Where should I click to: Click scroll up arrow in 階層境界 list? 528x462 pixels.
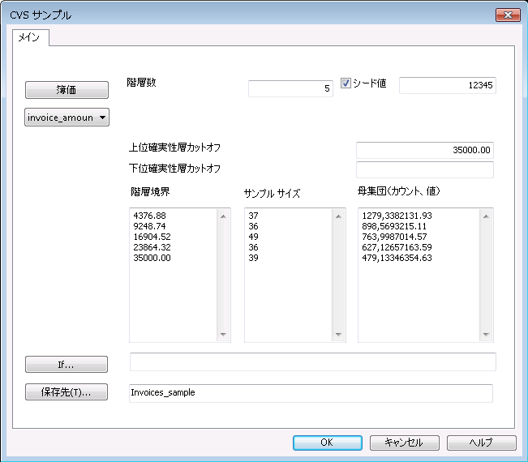[x=223, y=216]
